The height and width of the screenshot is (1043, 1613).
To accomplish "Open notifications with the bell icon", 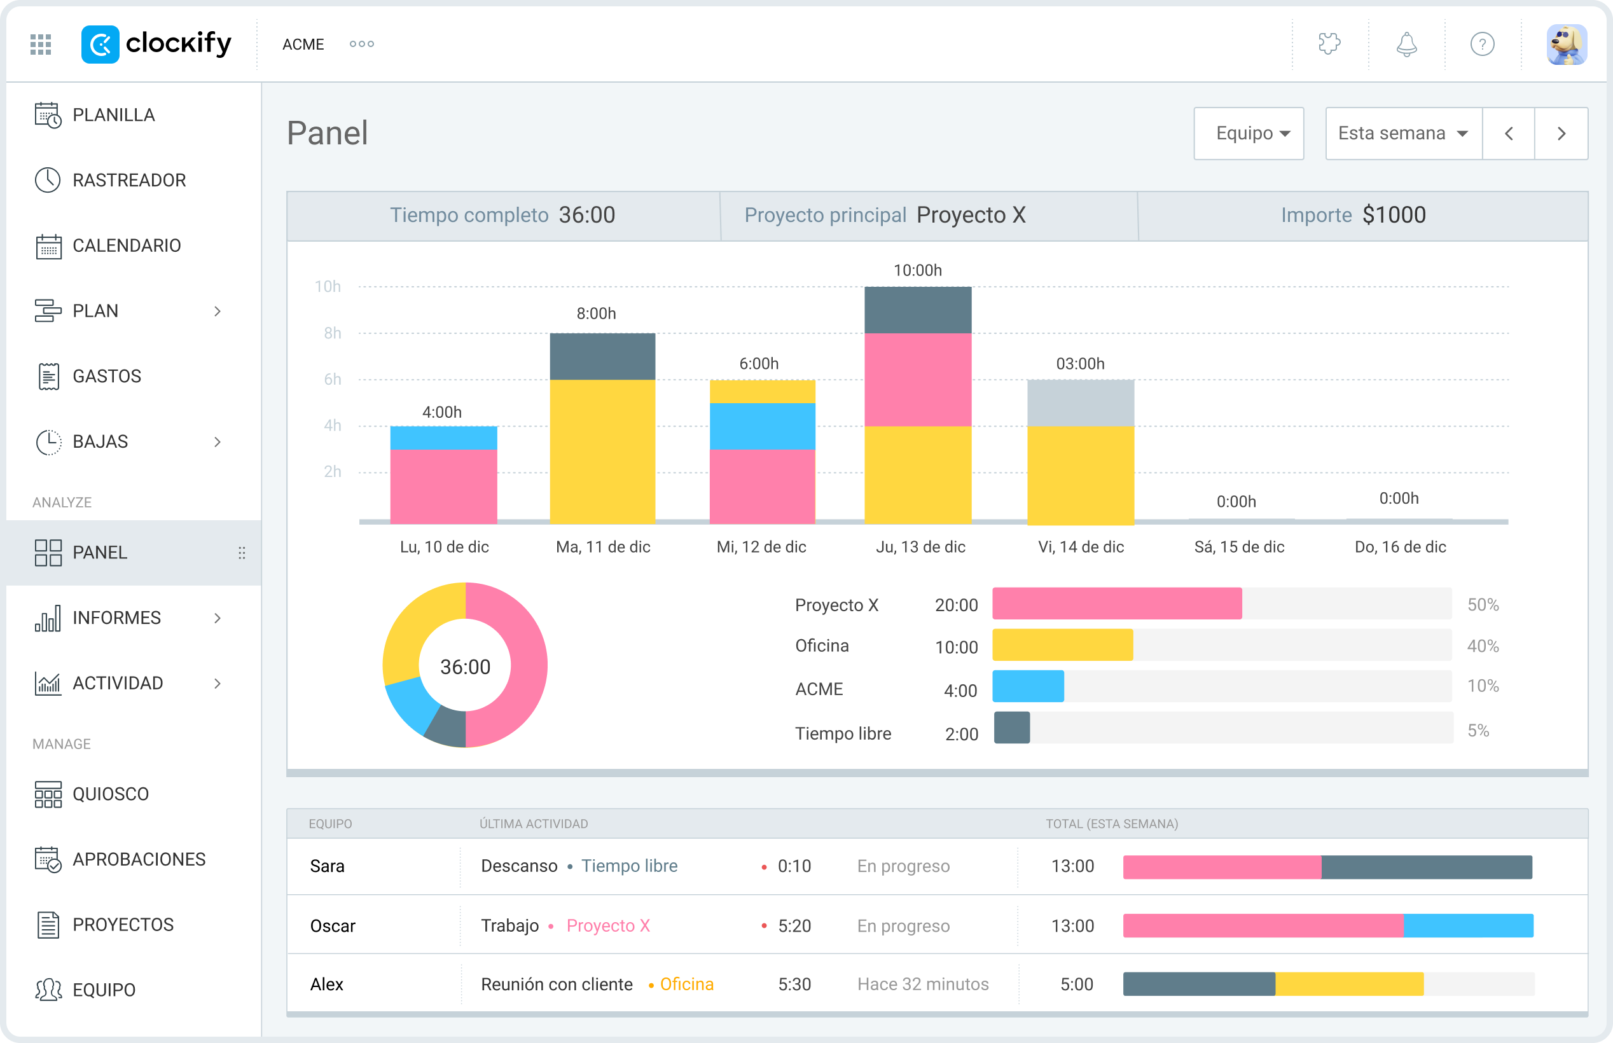I will 1406,44.
